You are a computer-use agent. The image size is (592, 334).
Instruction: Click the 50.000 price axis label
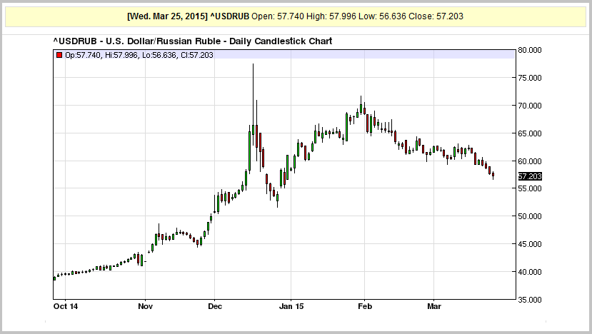(x=530, y=216)
